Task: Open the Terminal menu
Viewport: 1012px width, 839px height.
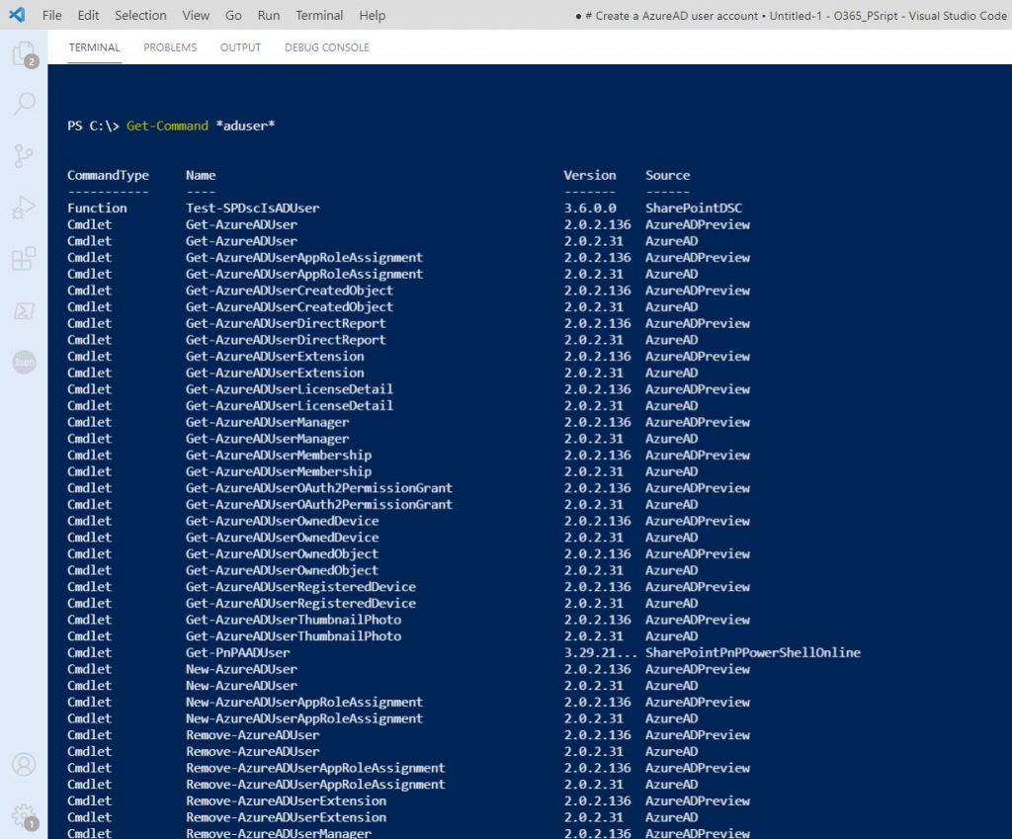Action: click(x=318, y=15)
